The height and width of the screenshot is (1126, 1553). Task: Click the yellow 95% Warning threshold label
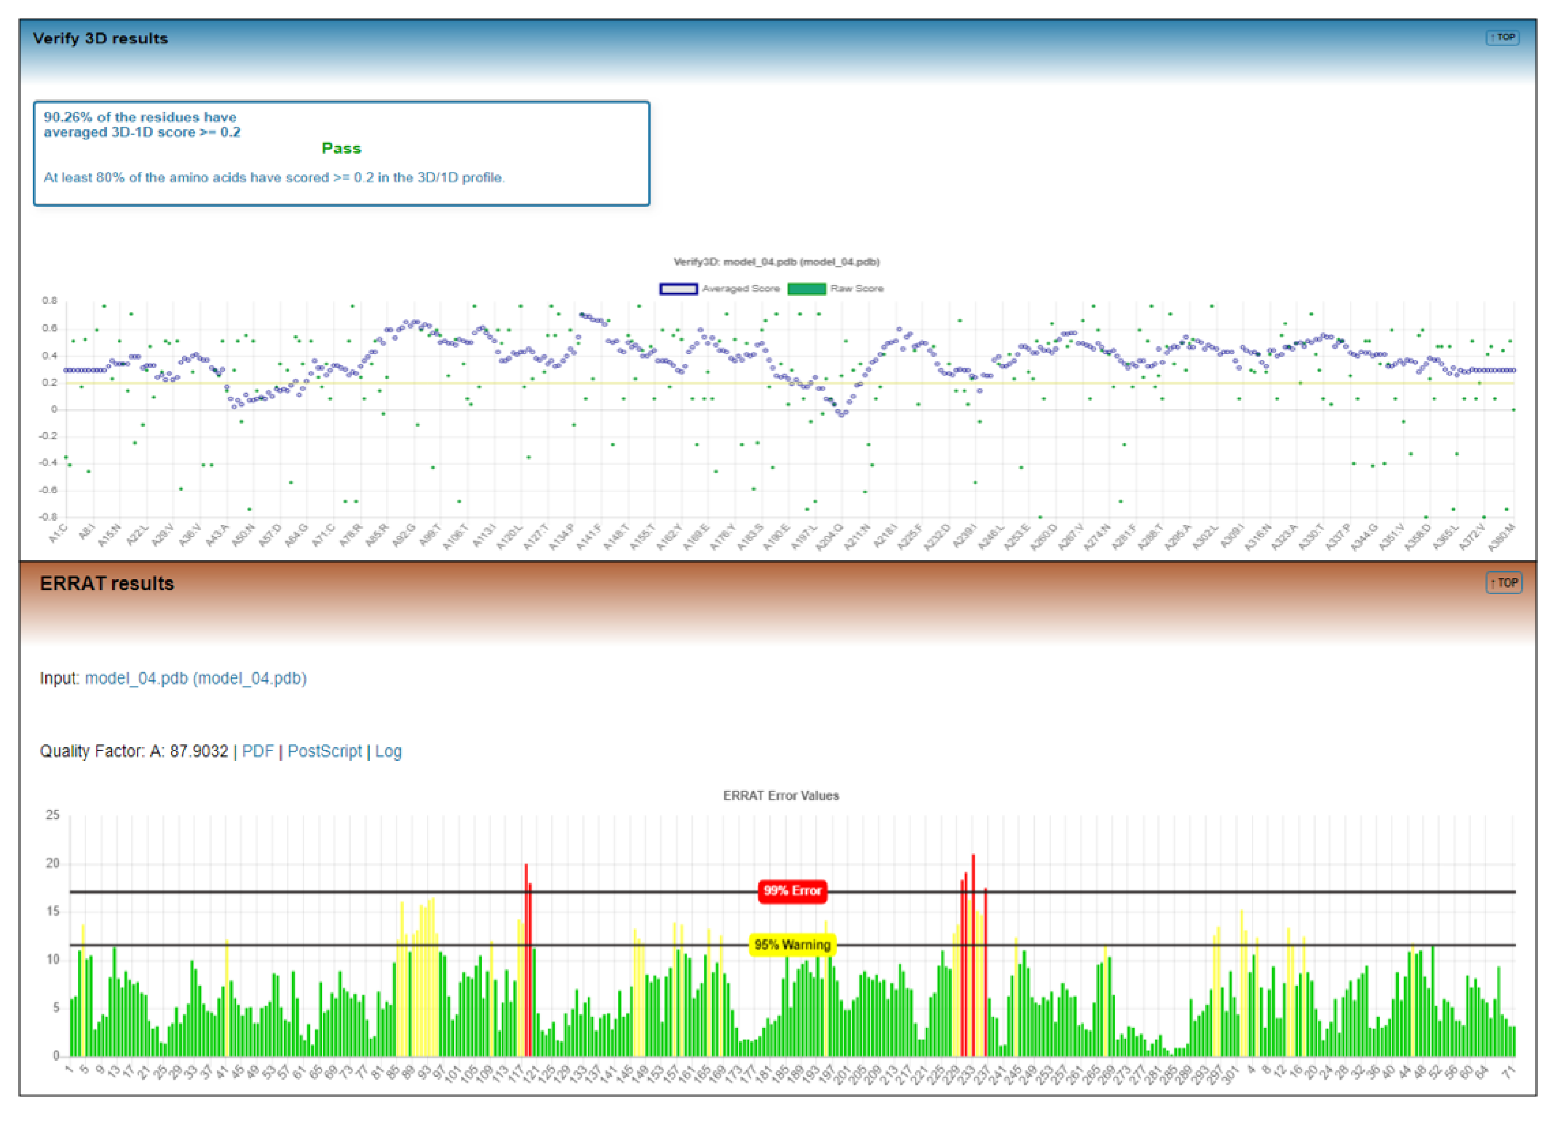[x=792, y=945]
